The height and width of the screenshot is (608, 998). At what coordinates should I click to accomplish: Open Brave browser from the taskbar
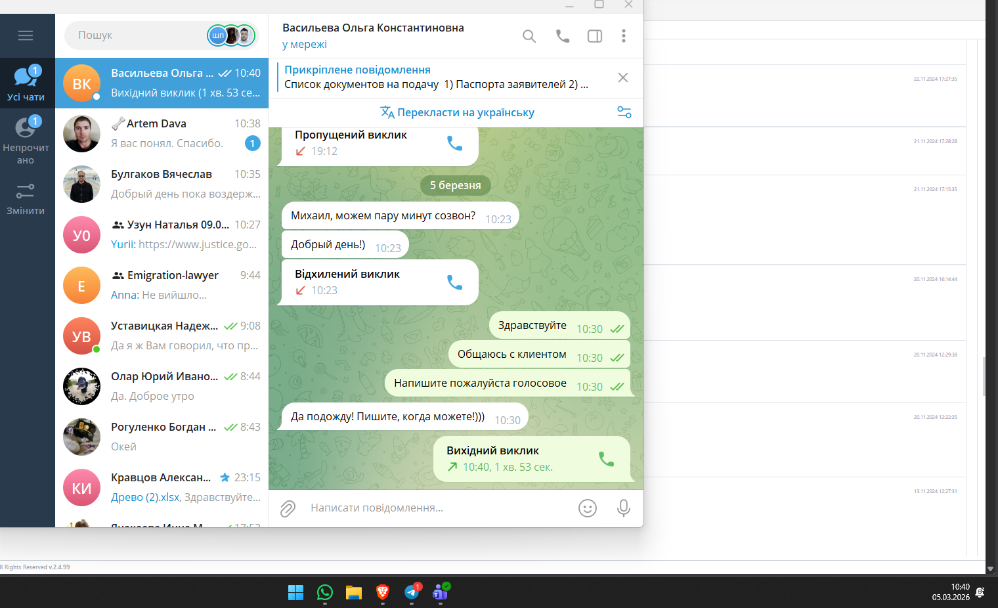(383, 592)
